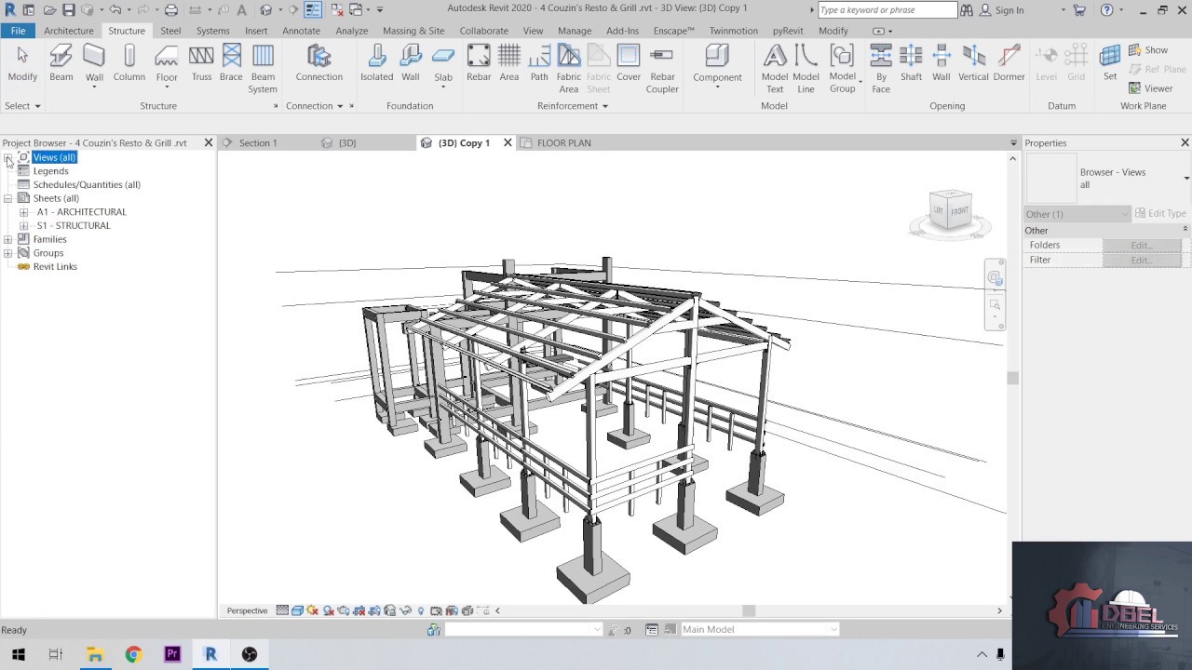This screenshot has height=670, width=1192.
Task: Select the Shaft opening tool
Action: pyautogui.click(x=911, y=63)
